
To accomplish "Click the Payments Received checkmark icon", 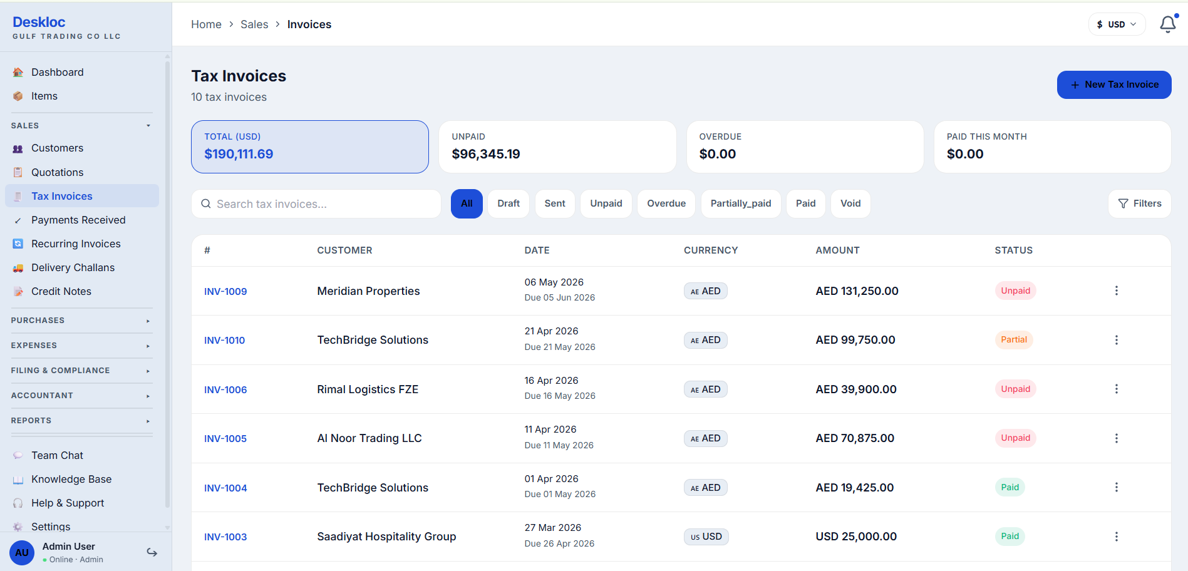I will coord(18,220).
